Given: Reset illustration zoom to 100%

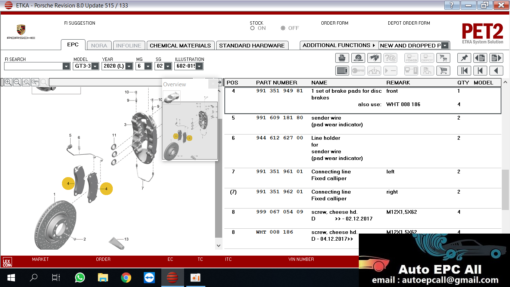Looking at the screenshot, I should point(35,82).
